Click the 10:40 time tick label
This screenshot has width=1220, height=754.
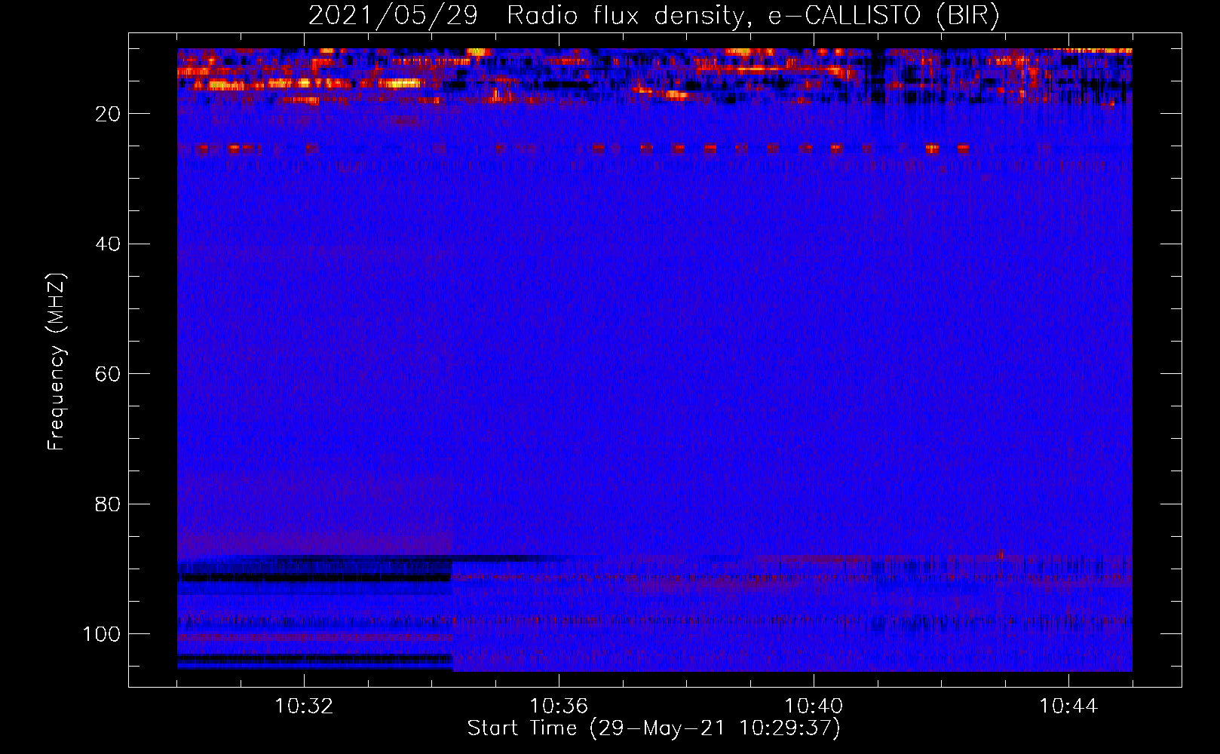point(814,706)
